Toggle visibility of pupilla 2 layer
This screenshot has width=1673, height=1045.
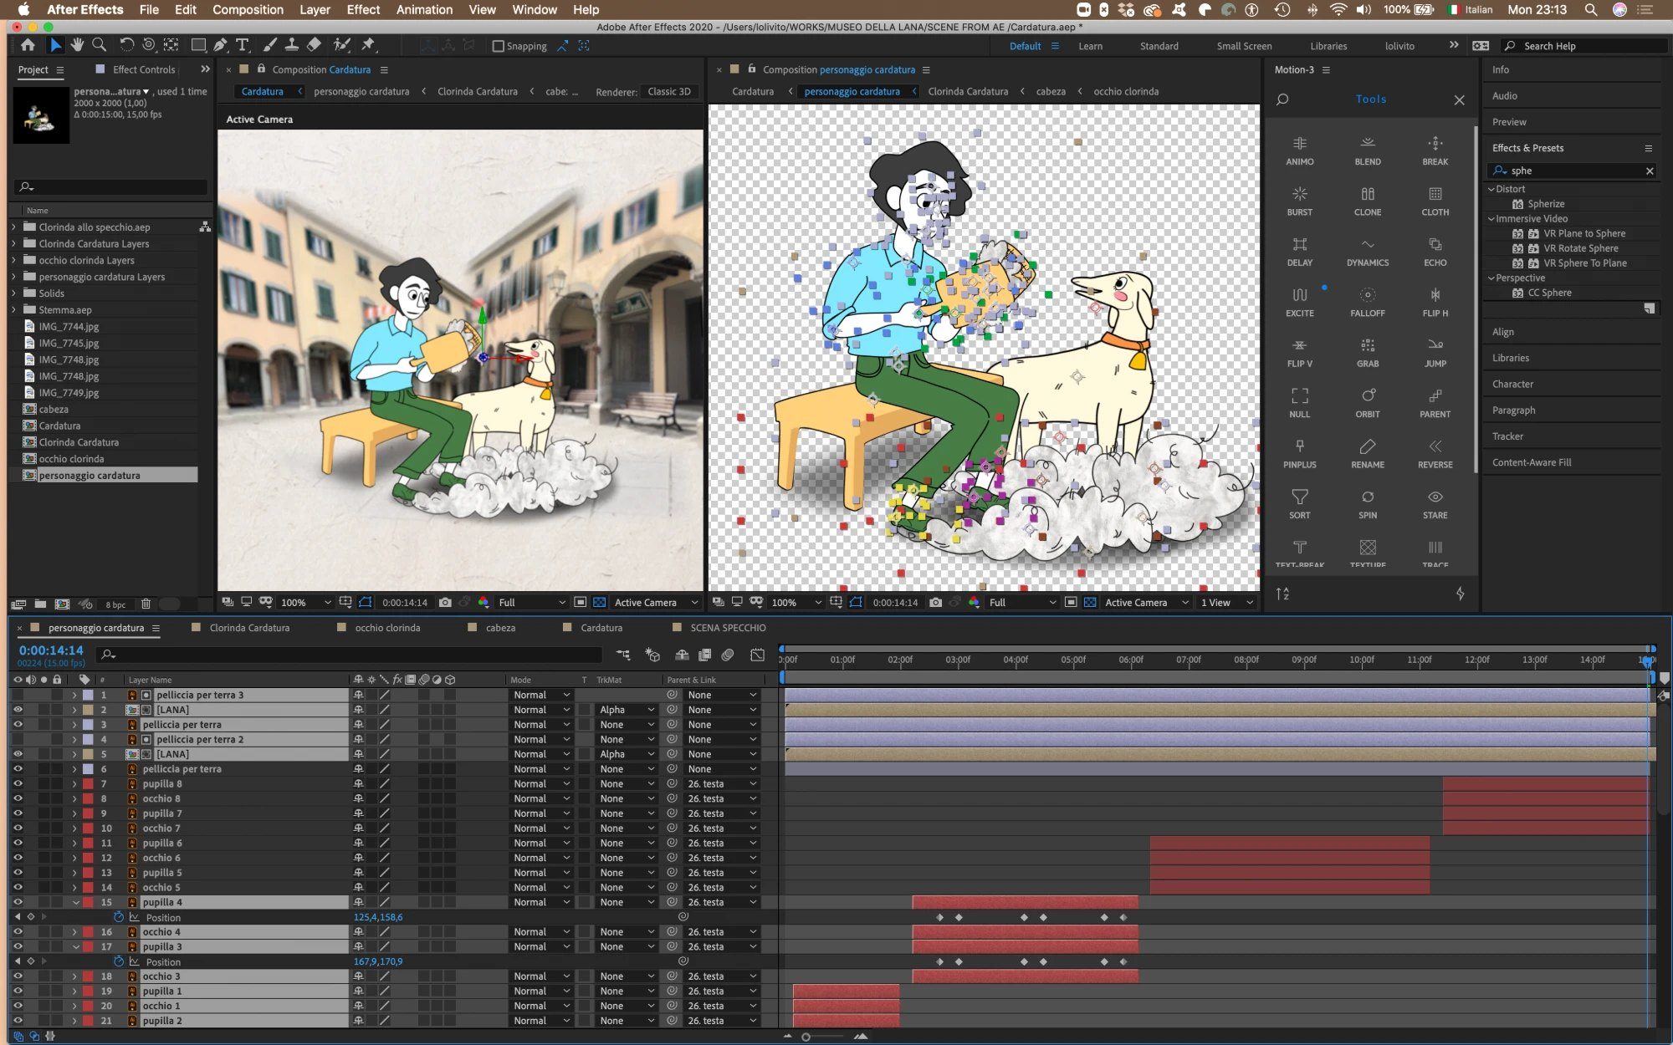(x=18, y=1020)
